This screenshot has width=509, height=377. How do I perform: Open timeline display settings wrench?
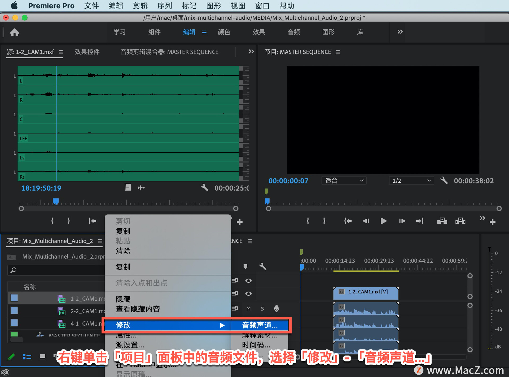tap(263, 266)
